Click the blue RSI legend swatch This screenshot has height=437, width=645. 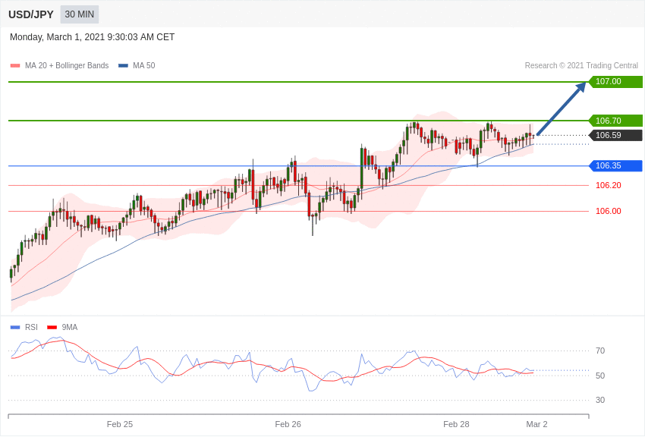[15, 327]
